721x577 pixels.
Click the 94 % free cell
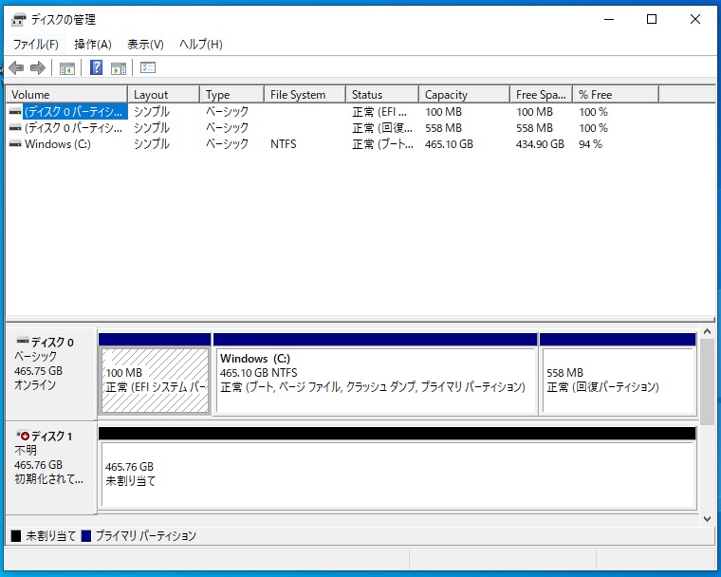tap(590, 144)
